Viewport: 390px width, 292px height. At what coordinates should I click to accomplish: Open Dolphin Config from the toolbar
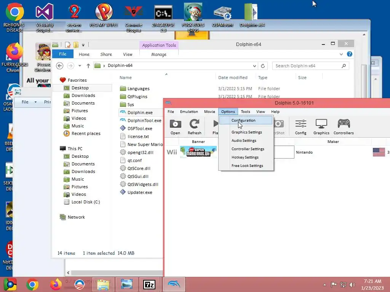coord(301,127)
